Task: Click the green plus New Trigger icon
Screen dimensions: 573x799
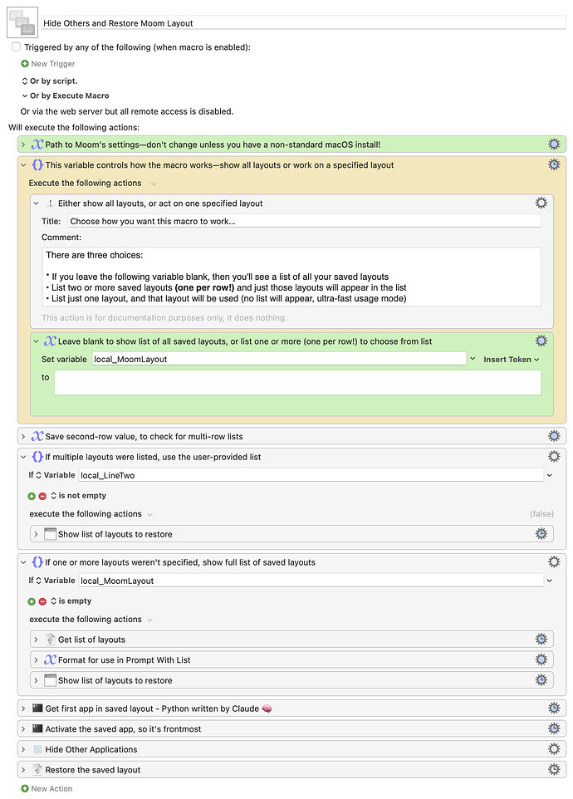Action: click(x=25, y=64)
